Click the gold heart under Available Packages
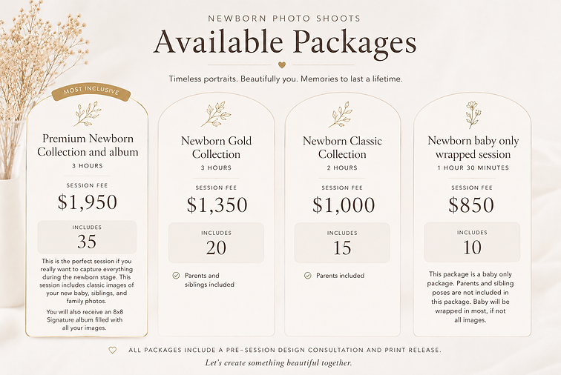The height and width of the screenshot is (375, 561). click(x=282, y=65)
